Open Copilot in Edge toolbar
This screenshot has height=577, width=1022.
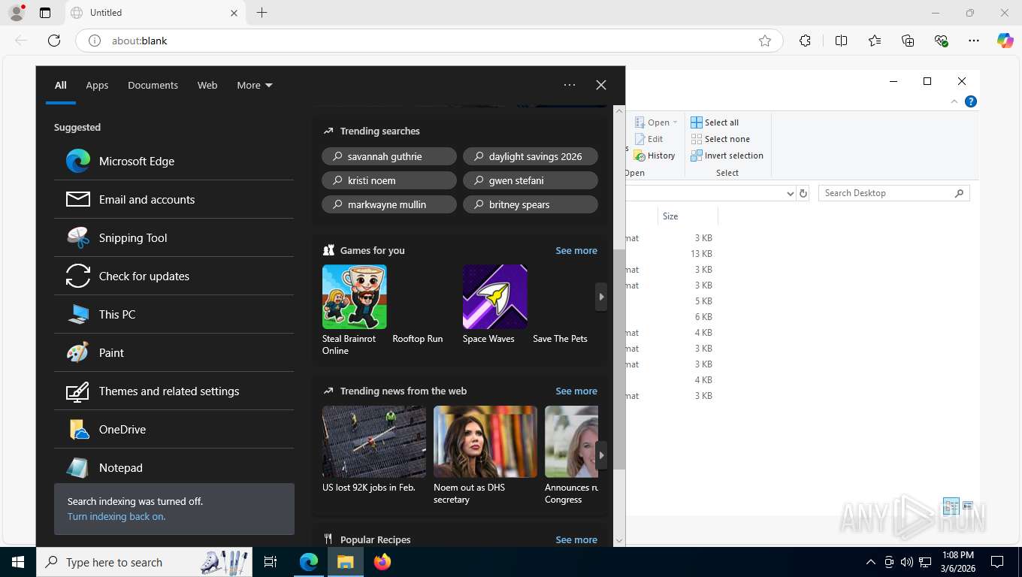(1005, 41)
